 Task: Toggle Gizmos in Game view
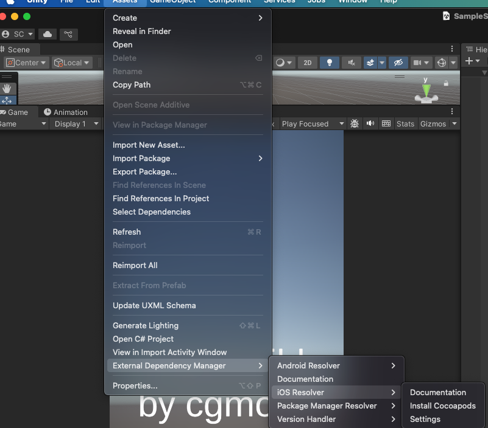pyautogui.click(x=433, y=123)
